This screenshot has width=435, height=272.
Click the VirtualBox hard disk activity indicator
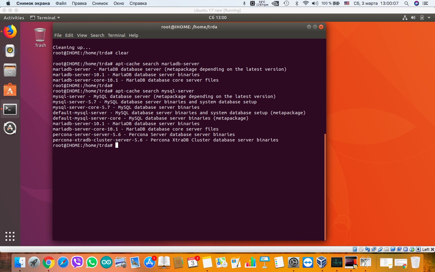point(355,250)
